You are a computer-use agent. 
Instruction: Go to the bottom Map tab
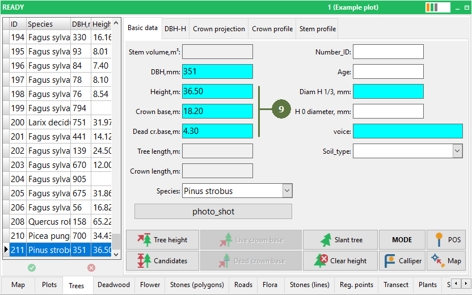(18, 285)
